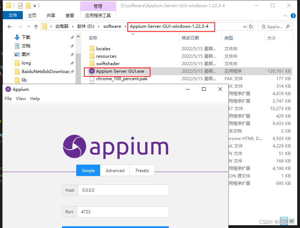Viewport: 300px width, 228px height.
Task: Open quick access toolbar customize dropdown
Action: click(35, 6)
